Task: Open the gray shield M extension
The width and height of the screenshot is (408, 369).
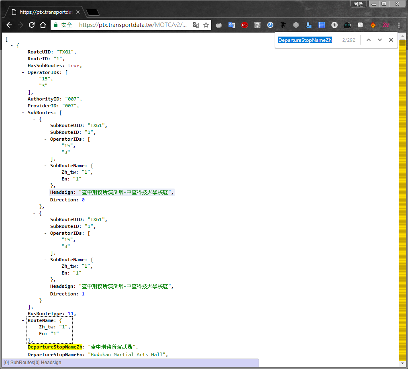Action: 257,25
